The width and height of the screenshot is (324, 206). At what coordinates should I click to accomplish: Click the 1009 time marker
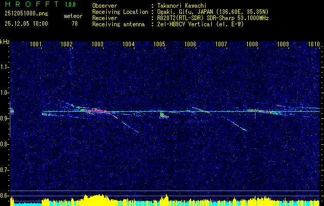(x=283, y=44)
